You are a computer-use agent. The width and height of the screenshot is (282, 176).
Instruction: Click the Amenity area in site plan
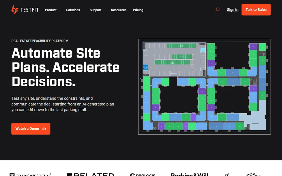(255, 124)
